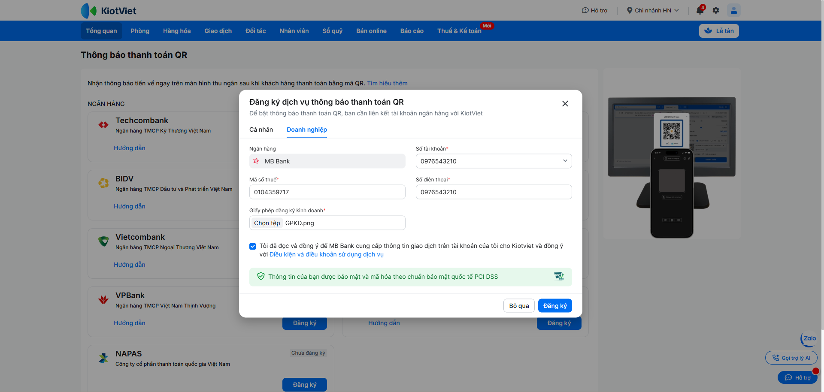Switch to the Cá nhân tab

[261, 130]
